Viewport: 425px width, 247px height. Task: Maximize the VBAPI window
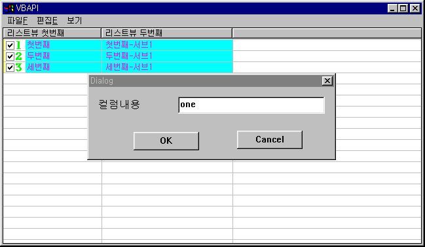point(403,8)
